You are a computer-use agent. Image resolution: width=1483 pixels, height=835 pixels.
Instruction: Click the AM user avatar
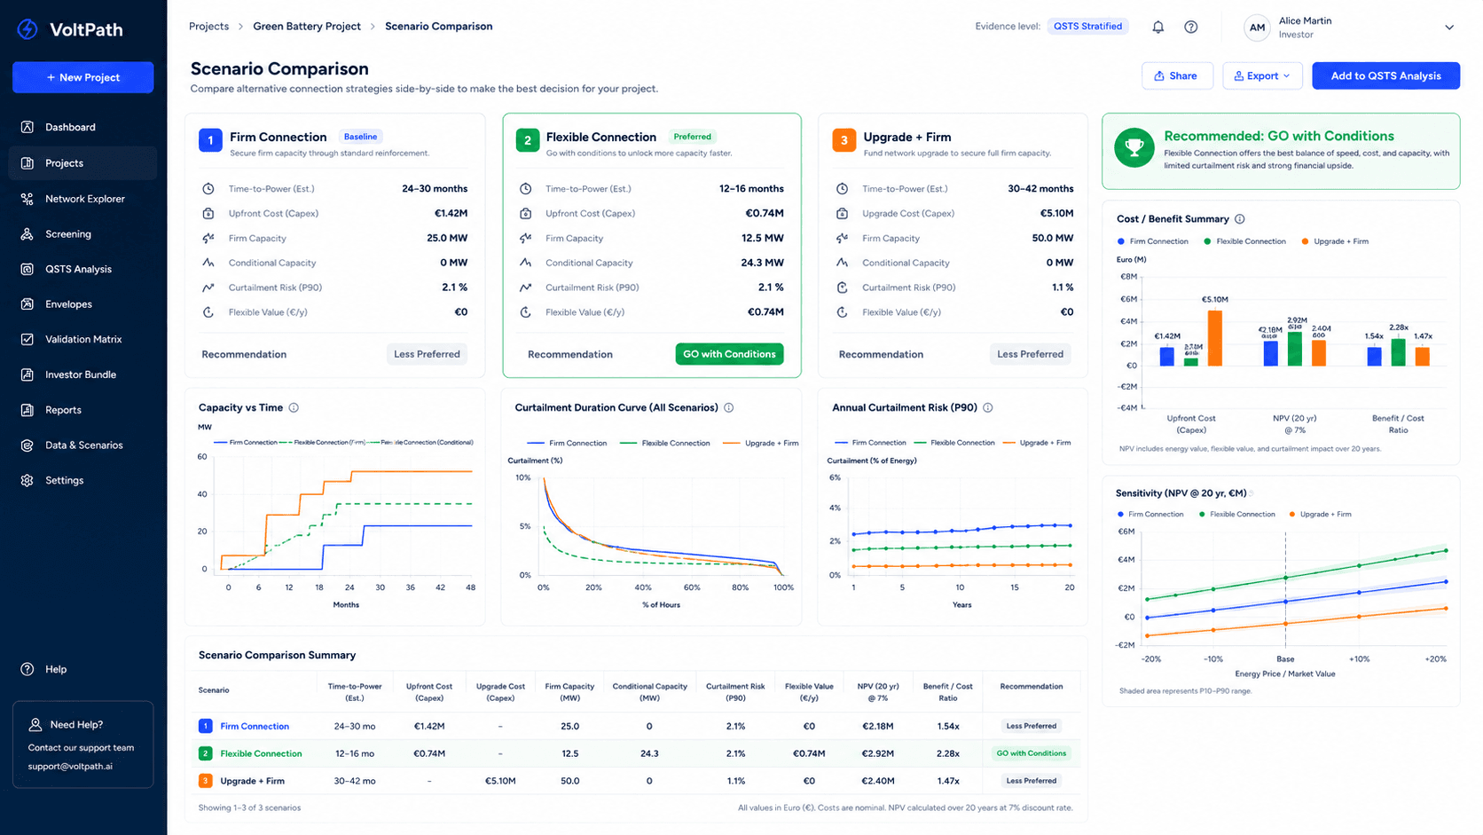pos(1257,28)
